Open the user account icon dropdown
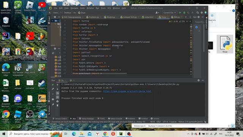This screenshot has width=243, height=137. (157, 13)
